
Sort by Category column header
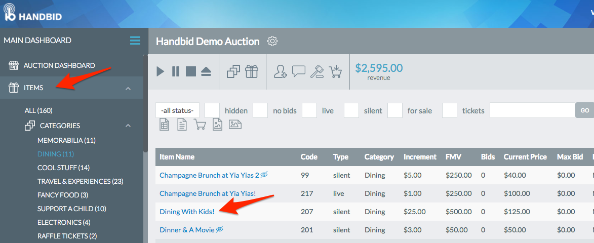379,157
